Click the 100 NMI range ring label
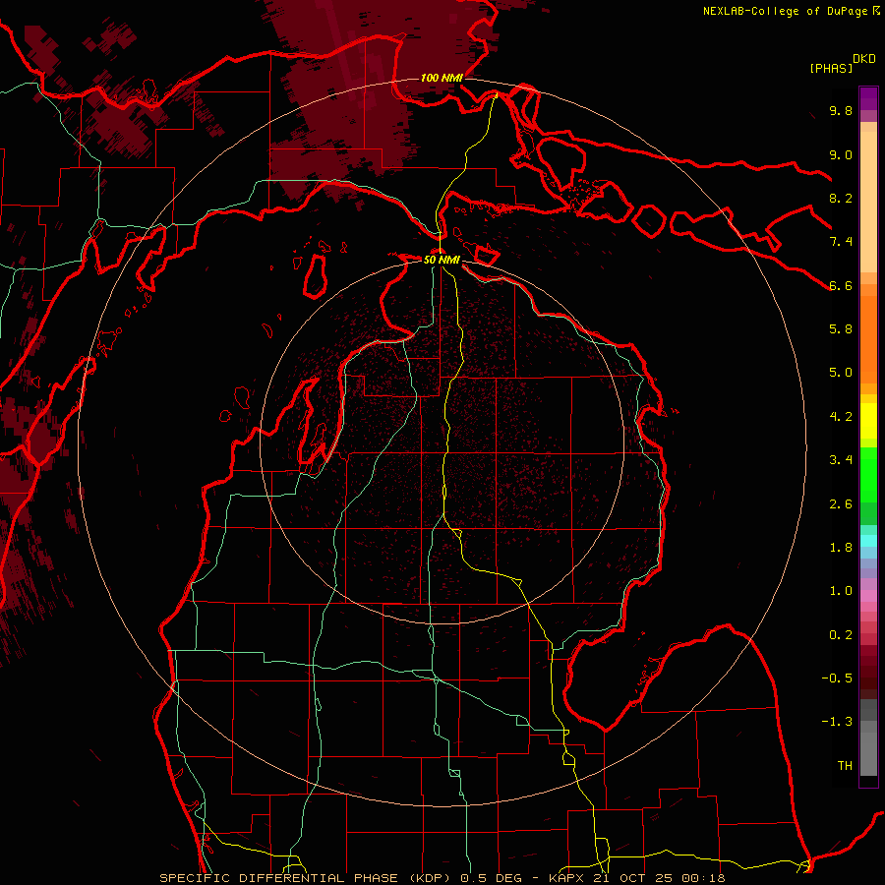The height and width of the screenshot is (885, 885). tap(442, 78)
